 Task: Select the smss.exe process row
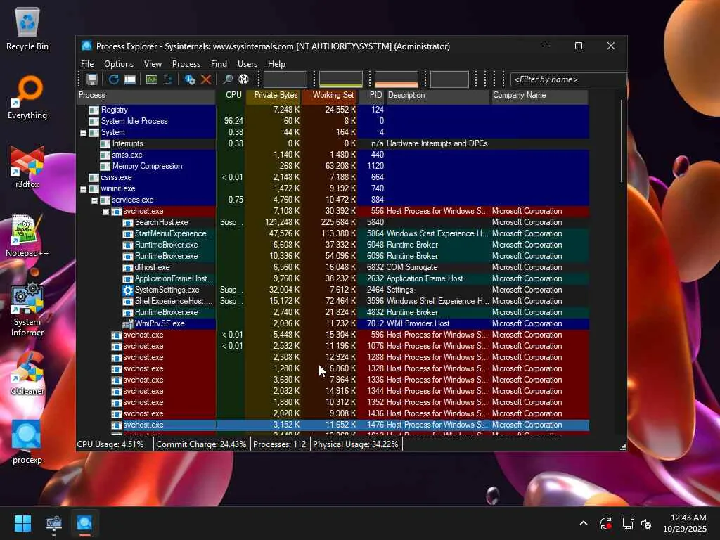pos(333,155)
